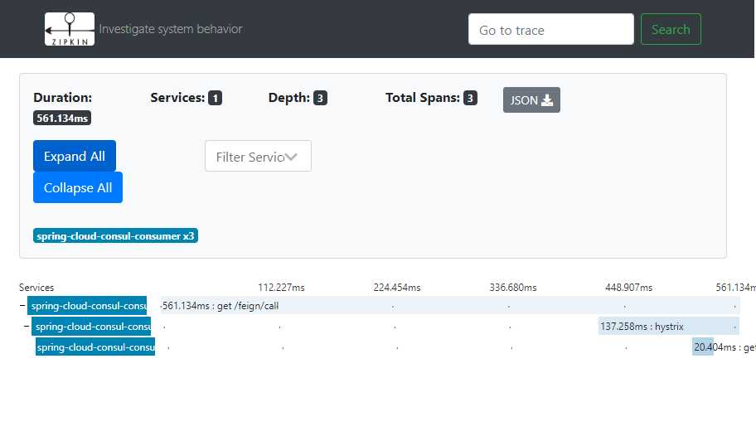Click the 448.907ms timeline label

pyautogui.click(x=628, y=288)
